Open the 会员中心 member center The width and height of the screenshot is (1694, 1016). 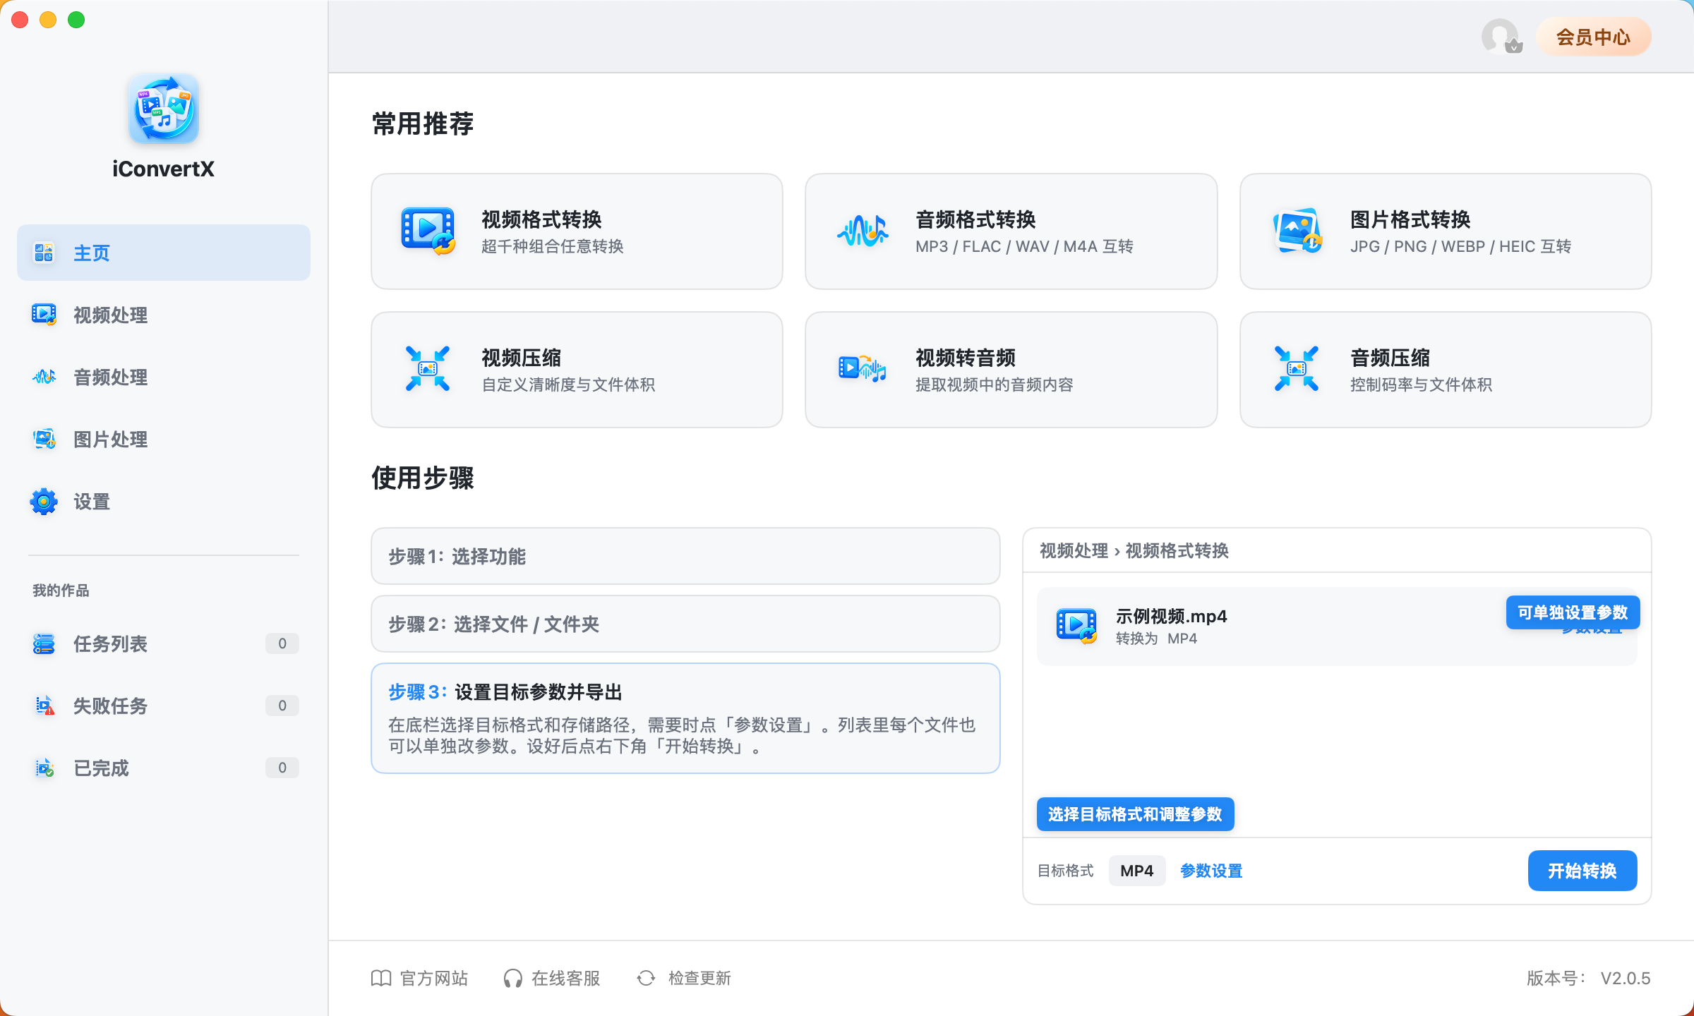coord(1594,37)
